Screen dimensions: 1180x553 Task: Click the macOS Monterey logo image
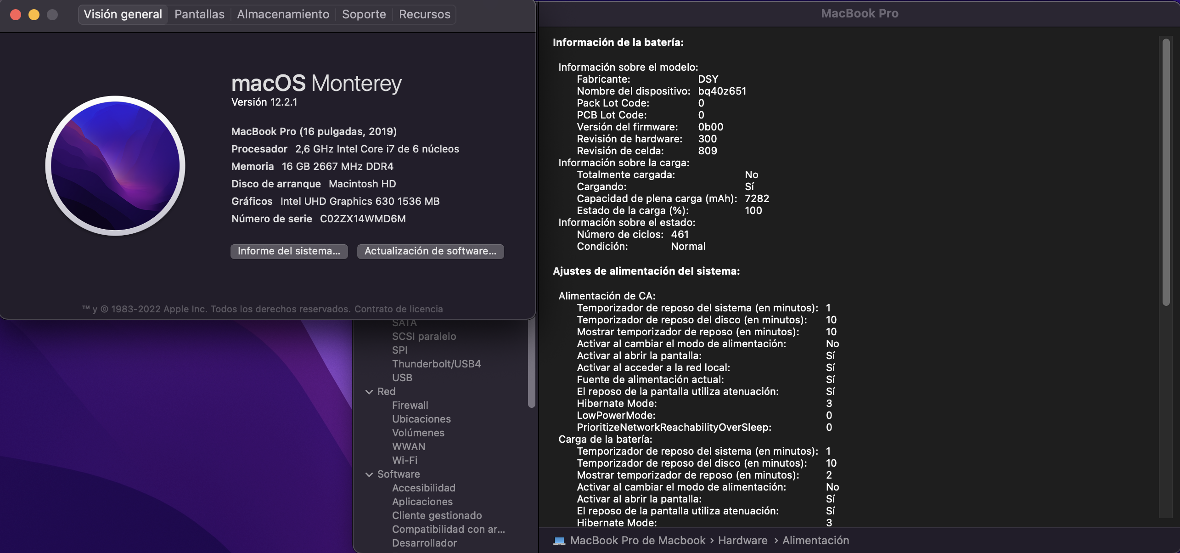(x=115, y=166)
